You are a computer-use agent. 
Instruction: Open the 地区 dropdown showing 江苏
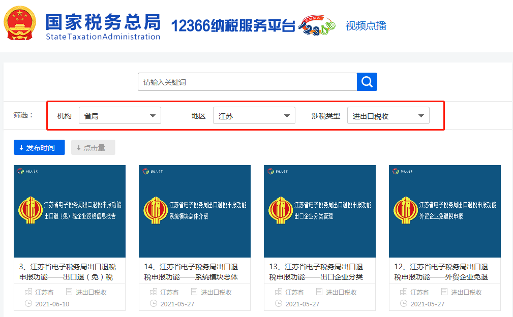(x=254, y=115)
